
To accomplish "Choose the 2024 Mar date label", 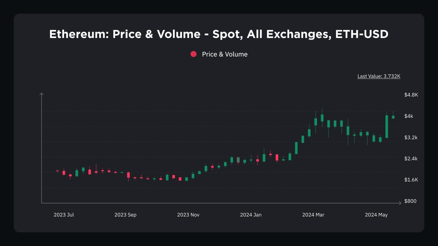I will pos(313,215).
